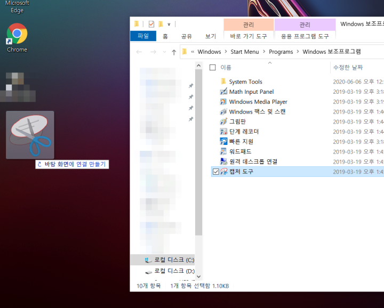This screenshot has height=308, width=384.
Task: Click the 1개 항목 선택함 1.10KB status text
Action: point(199,286)
